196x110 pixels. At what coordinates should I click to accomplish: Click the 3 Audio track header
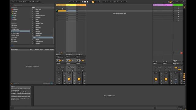[x=81, y=5]
